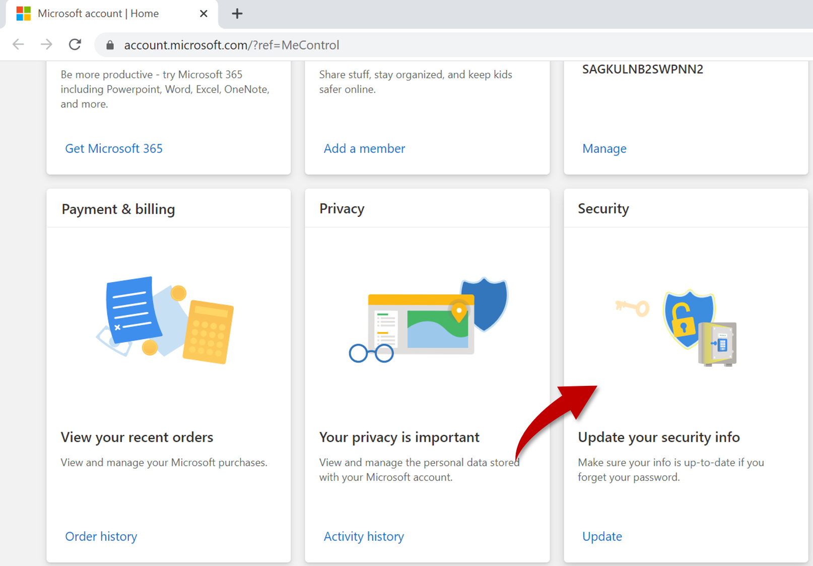View Activity history
813x566 pixels.
point(364,536)
